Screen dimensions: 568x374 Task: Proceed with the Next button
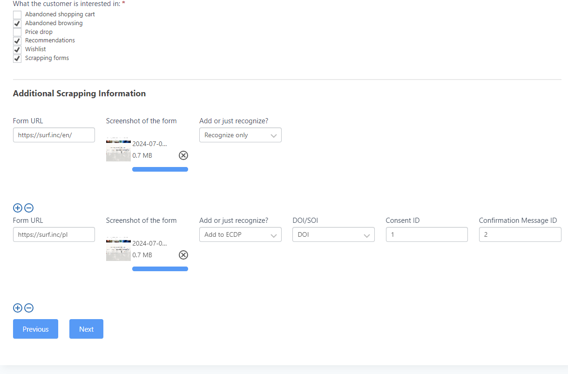coord(86,329)
